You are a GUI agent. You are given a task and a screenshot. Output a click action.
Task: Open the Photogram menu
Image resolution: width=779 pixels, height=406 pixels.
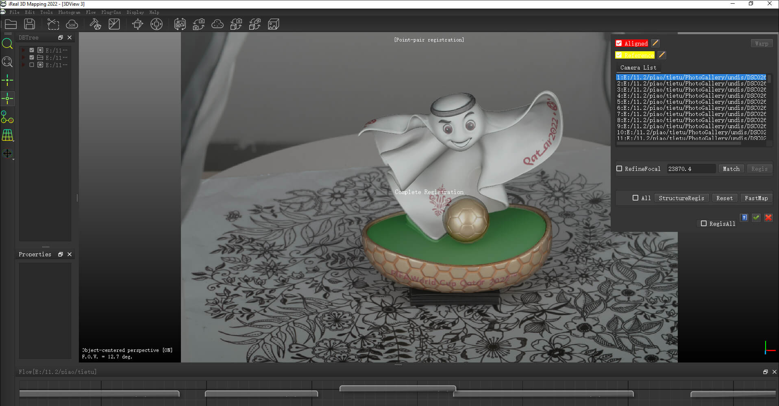69,12
